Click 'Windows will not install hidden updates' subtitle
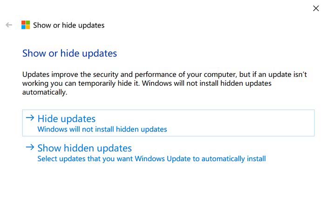 click(x=102, y=129)
